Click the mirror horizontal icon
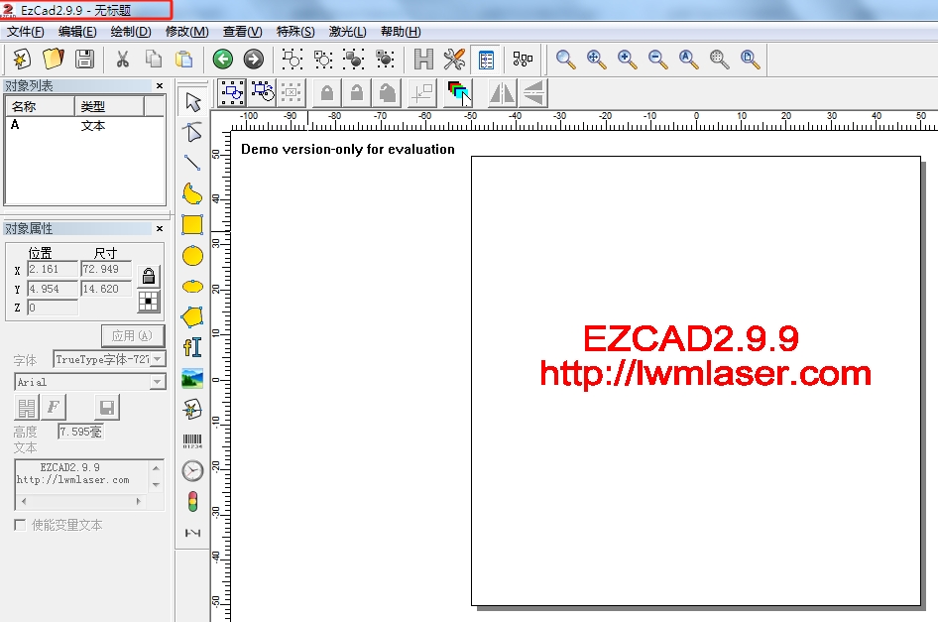Image resolution: width=938 pixels, height=622 pixels. [x=502, y=93]
